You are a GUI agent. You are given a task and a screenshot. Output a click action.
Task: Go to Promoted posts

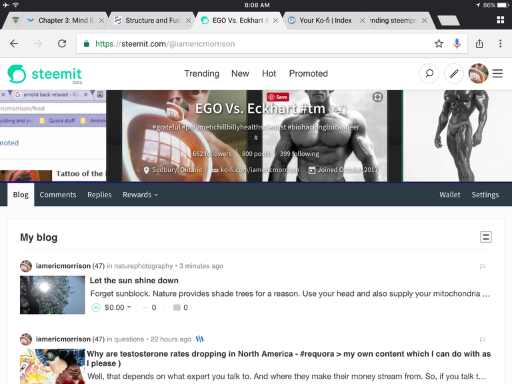[308, 73]
